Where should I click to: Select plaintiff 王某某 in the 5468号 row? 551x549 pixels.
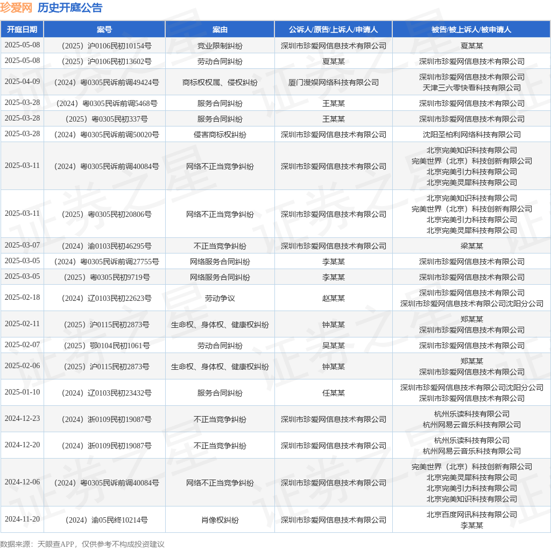click(x=334, y=103)
